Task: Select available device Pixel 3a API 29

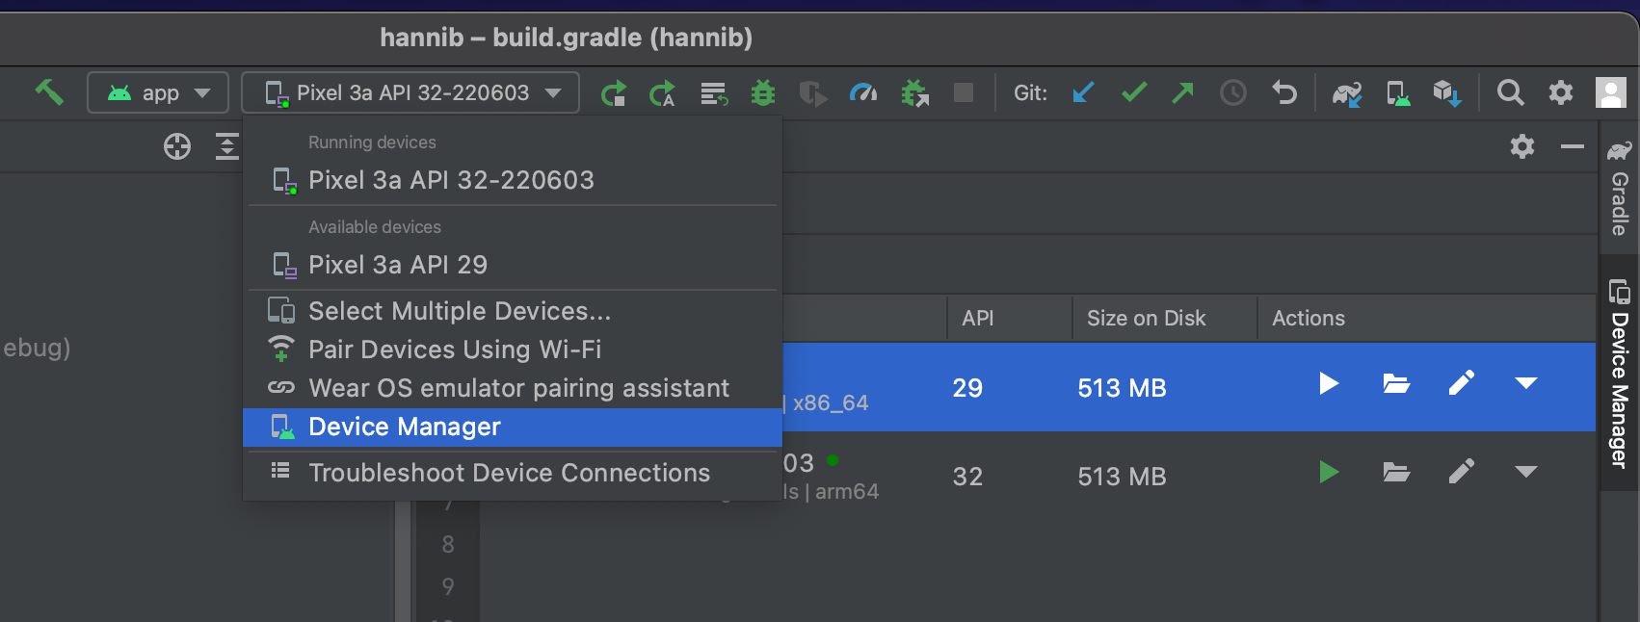Action: coord(513,265)
